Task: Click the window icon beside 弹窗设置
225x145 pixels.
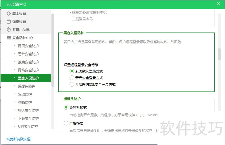Action: click(x=9, y=22)
